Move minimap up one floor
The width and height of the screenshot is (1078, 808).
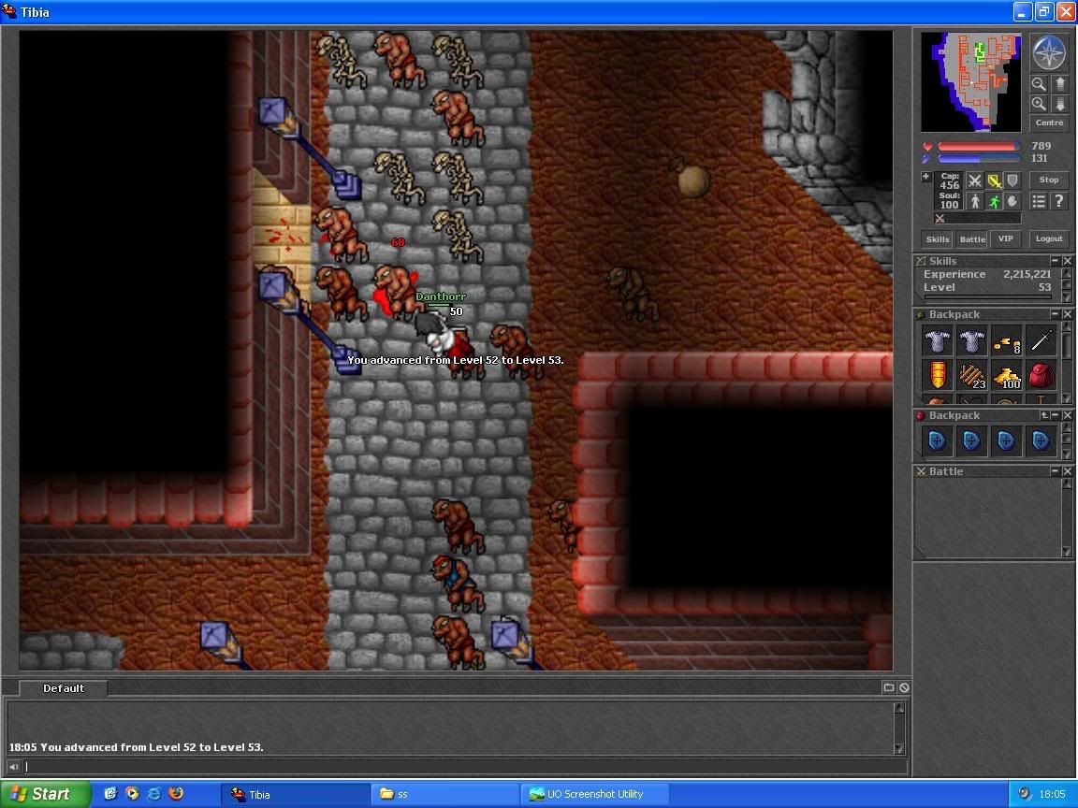tap(1059, 84)
